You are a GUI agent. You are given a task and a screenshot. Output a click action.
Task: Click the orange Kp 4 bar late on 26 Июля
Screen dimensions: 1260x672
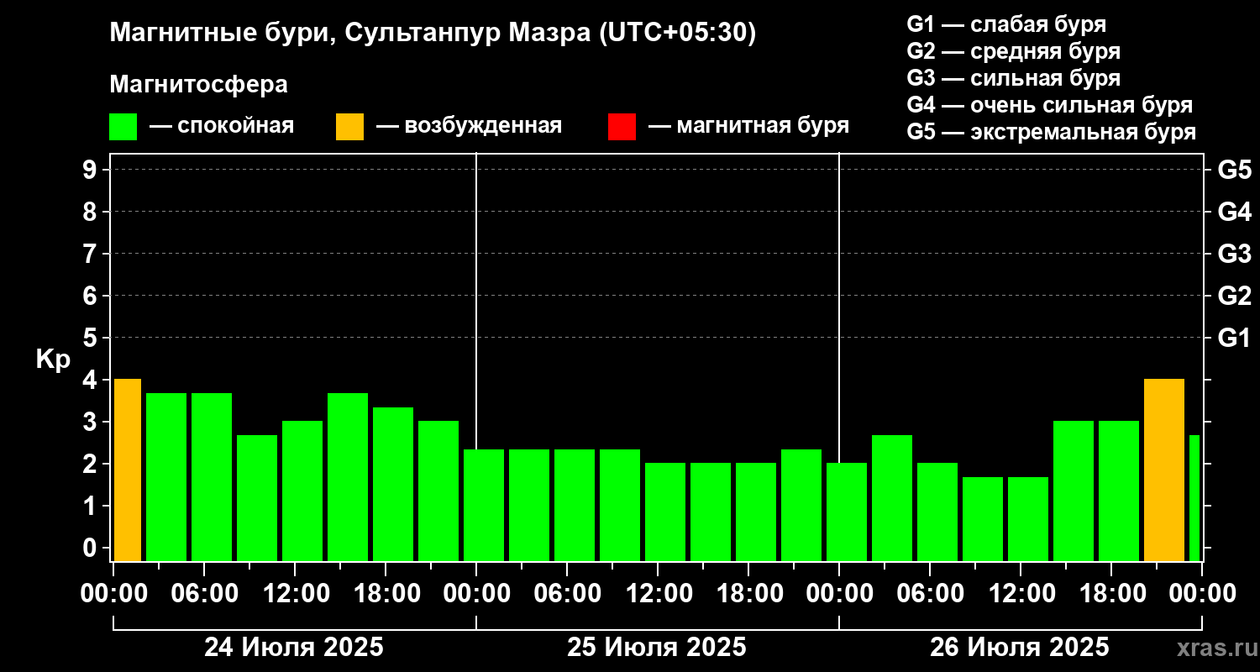click(x=1164, y=470)
